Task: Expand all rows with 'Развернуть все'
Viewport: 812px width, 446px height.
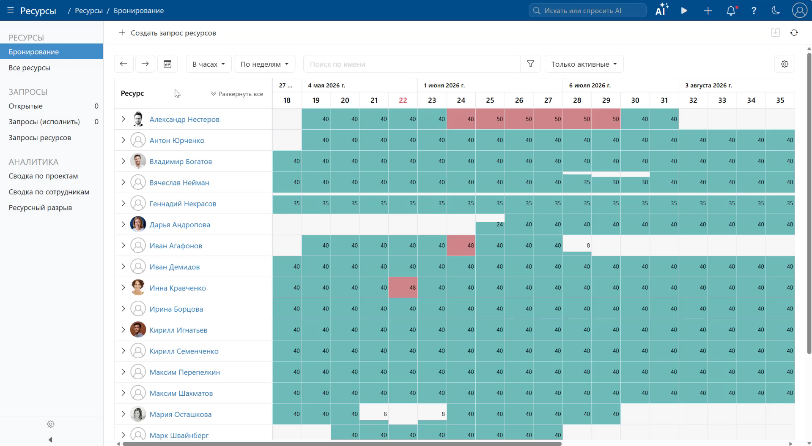Action: click(237, 94)
